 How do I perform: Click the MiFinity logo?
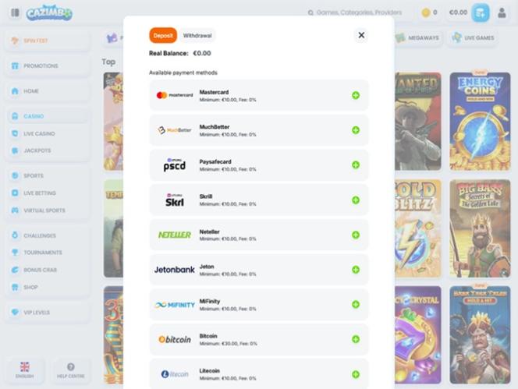point(174,305)
